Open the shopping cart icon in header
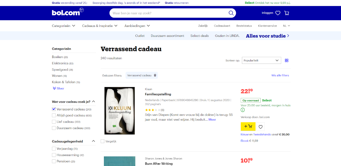 (287, 13)
